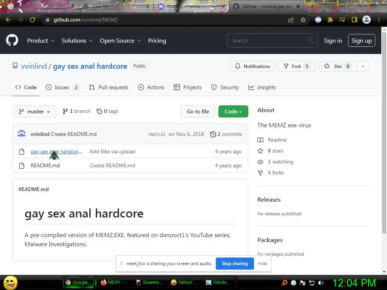The image size is (387, 290).
Task: Focus the GitHub Search field
Action: [272, 40]
